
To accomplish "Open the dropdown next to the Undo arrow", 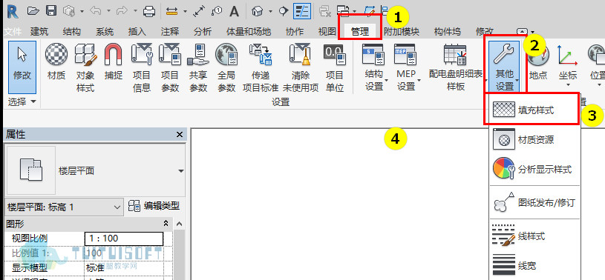I will tap(108, 11).
